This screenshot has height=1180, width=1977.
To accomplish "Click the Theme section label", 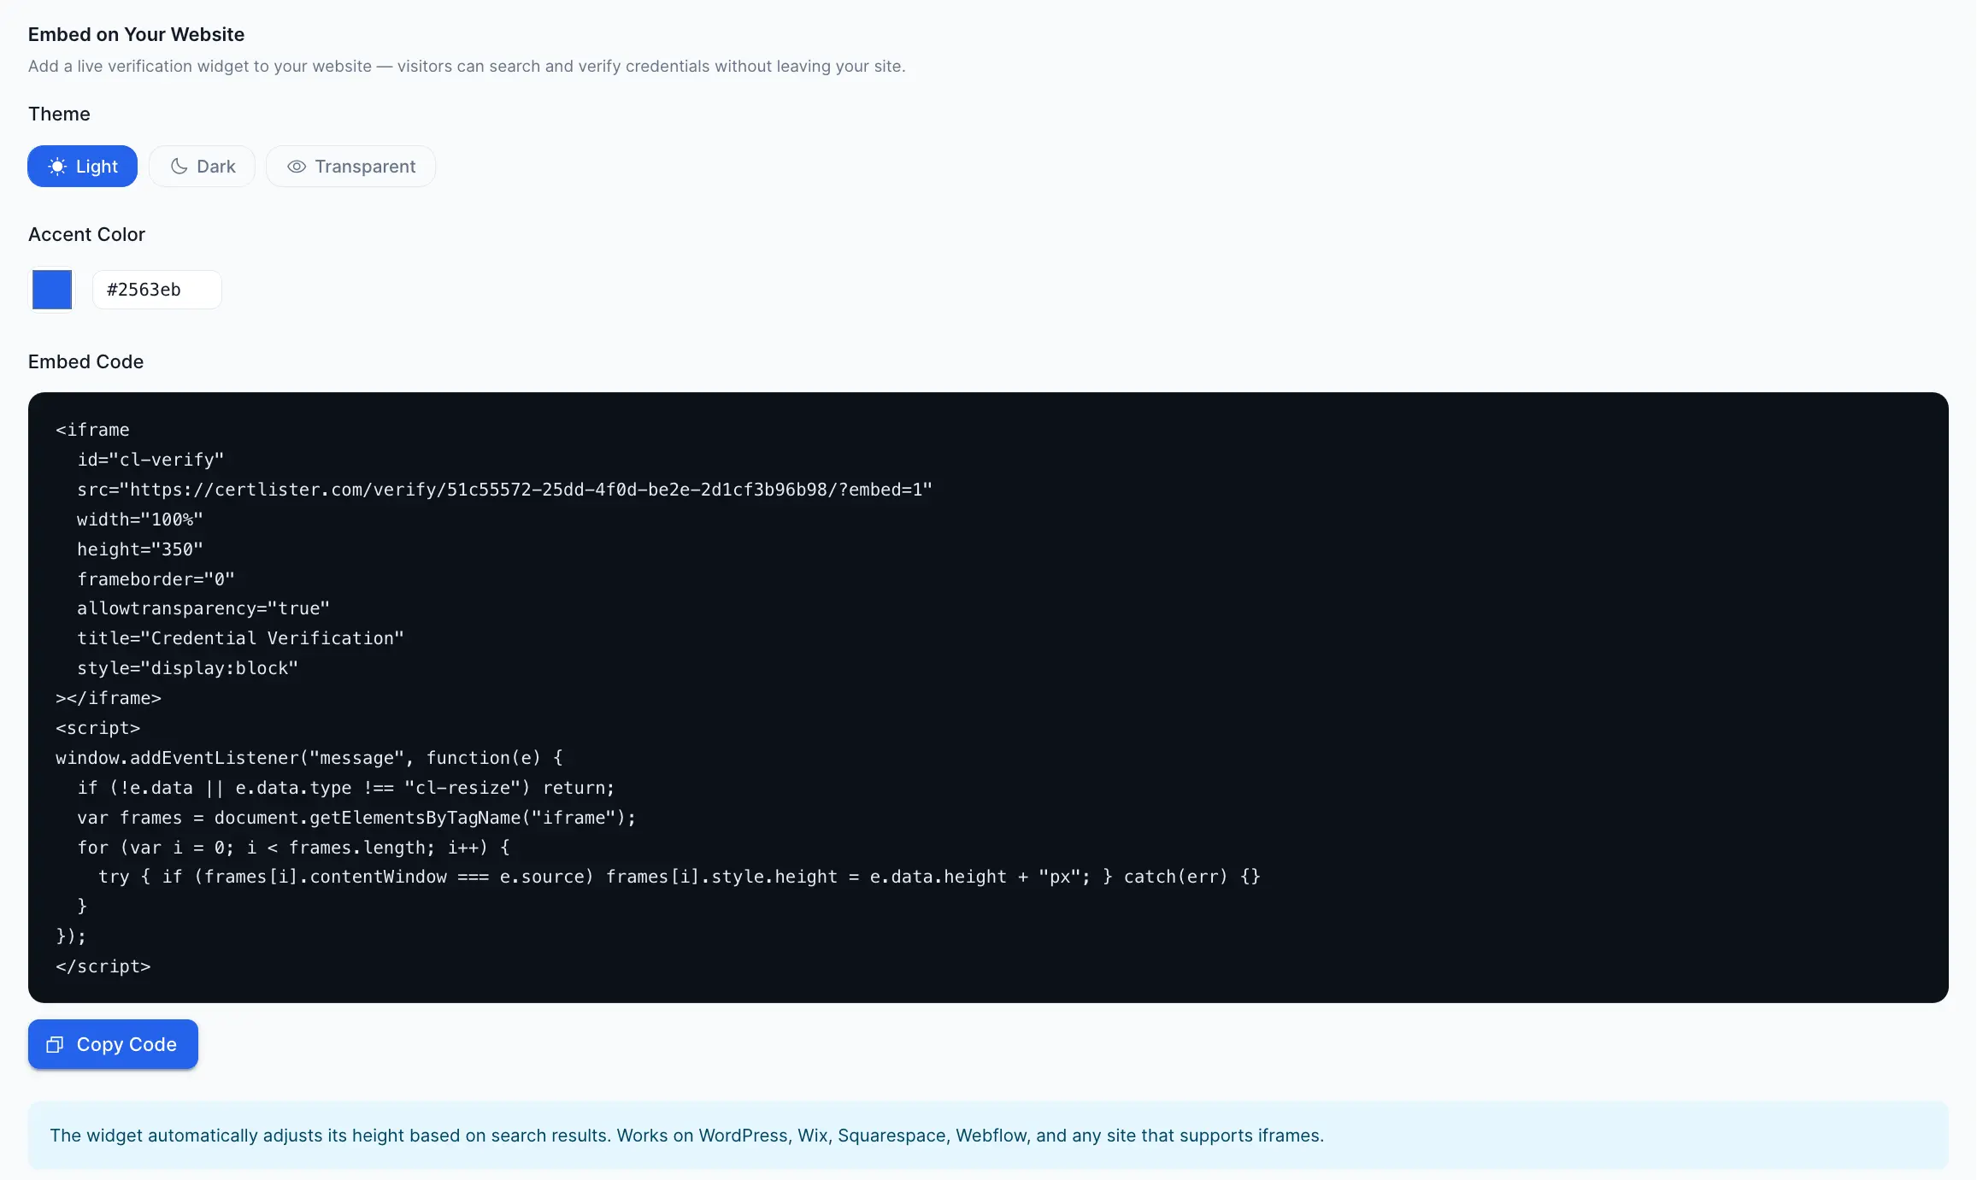I will pos(59,113).
